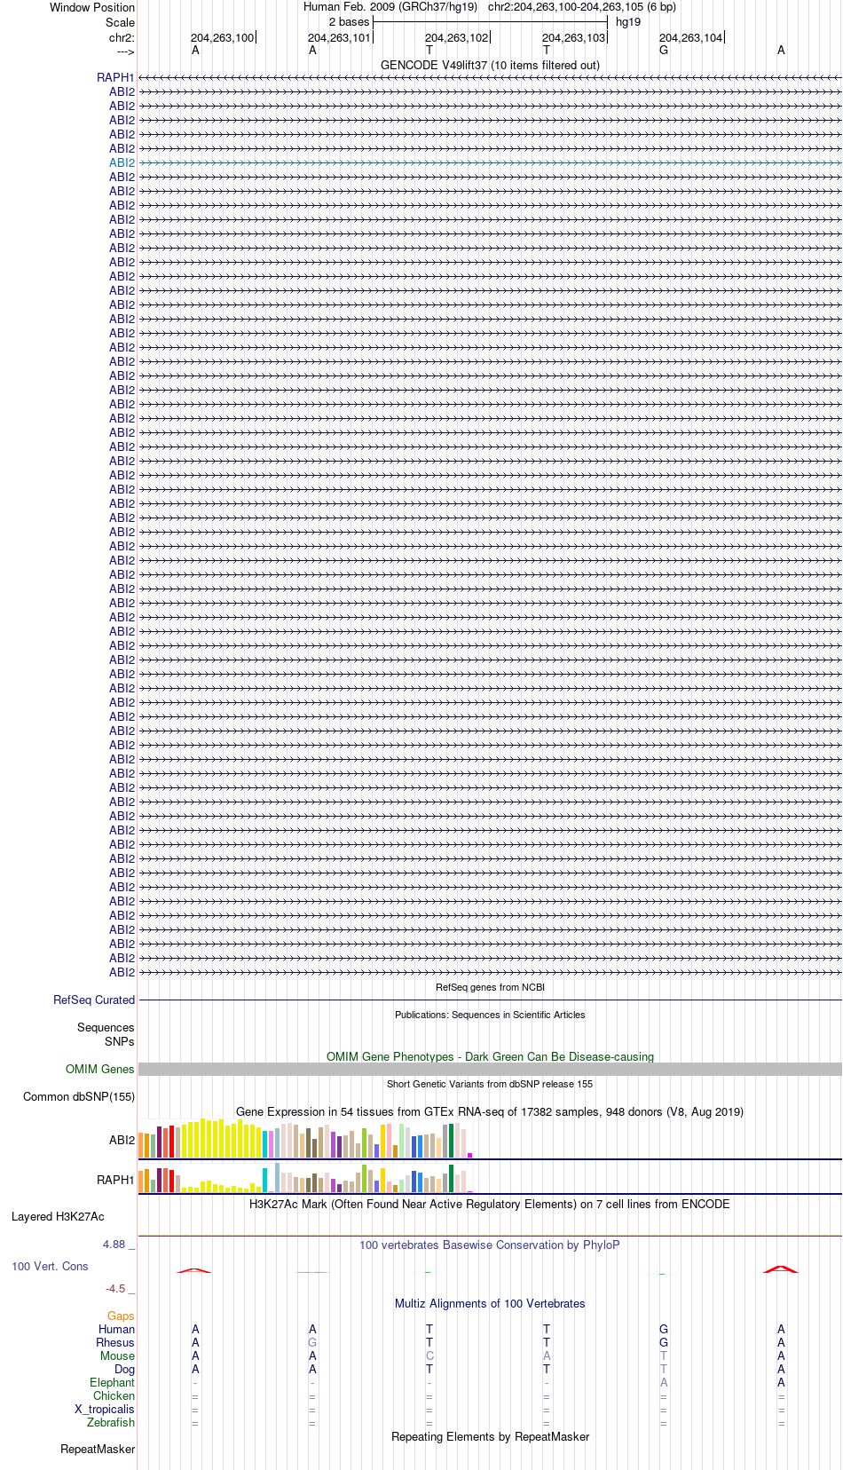This screenshot has width=843, height=1470.
Task: Click the Layered H3K27Ac track label
Action: [x=58, y=1217]
